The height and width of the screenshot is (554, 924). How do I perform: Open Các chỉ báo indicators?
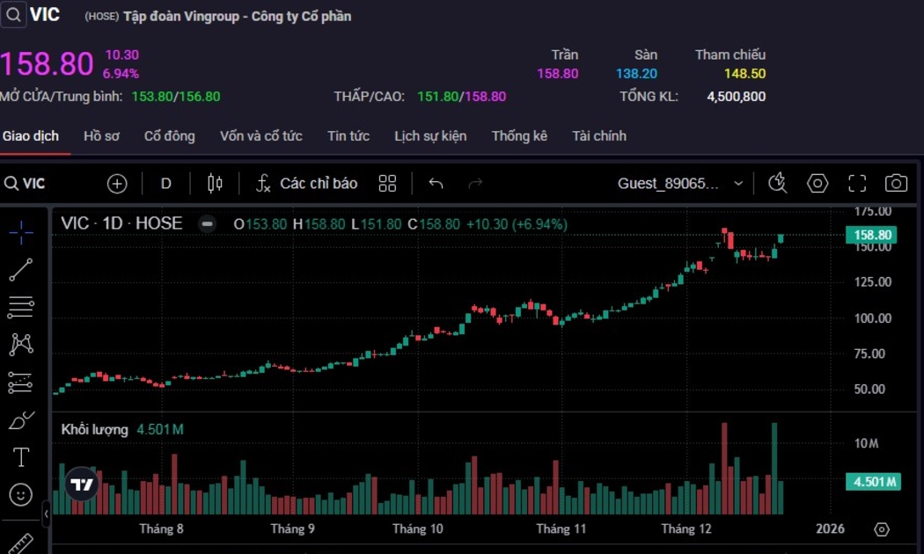pyautogui.click(x=307, y=183)
